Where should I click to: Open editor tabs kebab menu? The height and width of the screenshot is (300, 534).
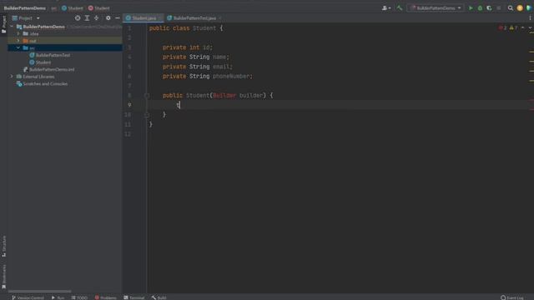pos(531,18)
